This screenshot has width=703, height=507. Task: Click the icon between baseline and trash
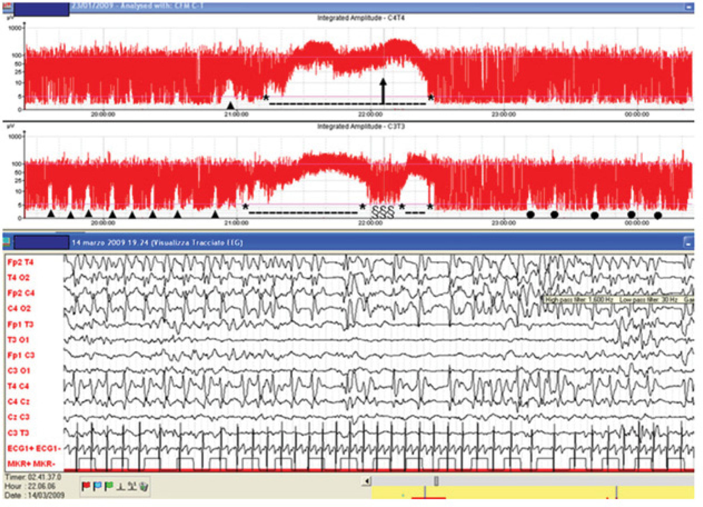click(x=132, y=487)
